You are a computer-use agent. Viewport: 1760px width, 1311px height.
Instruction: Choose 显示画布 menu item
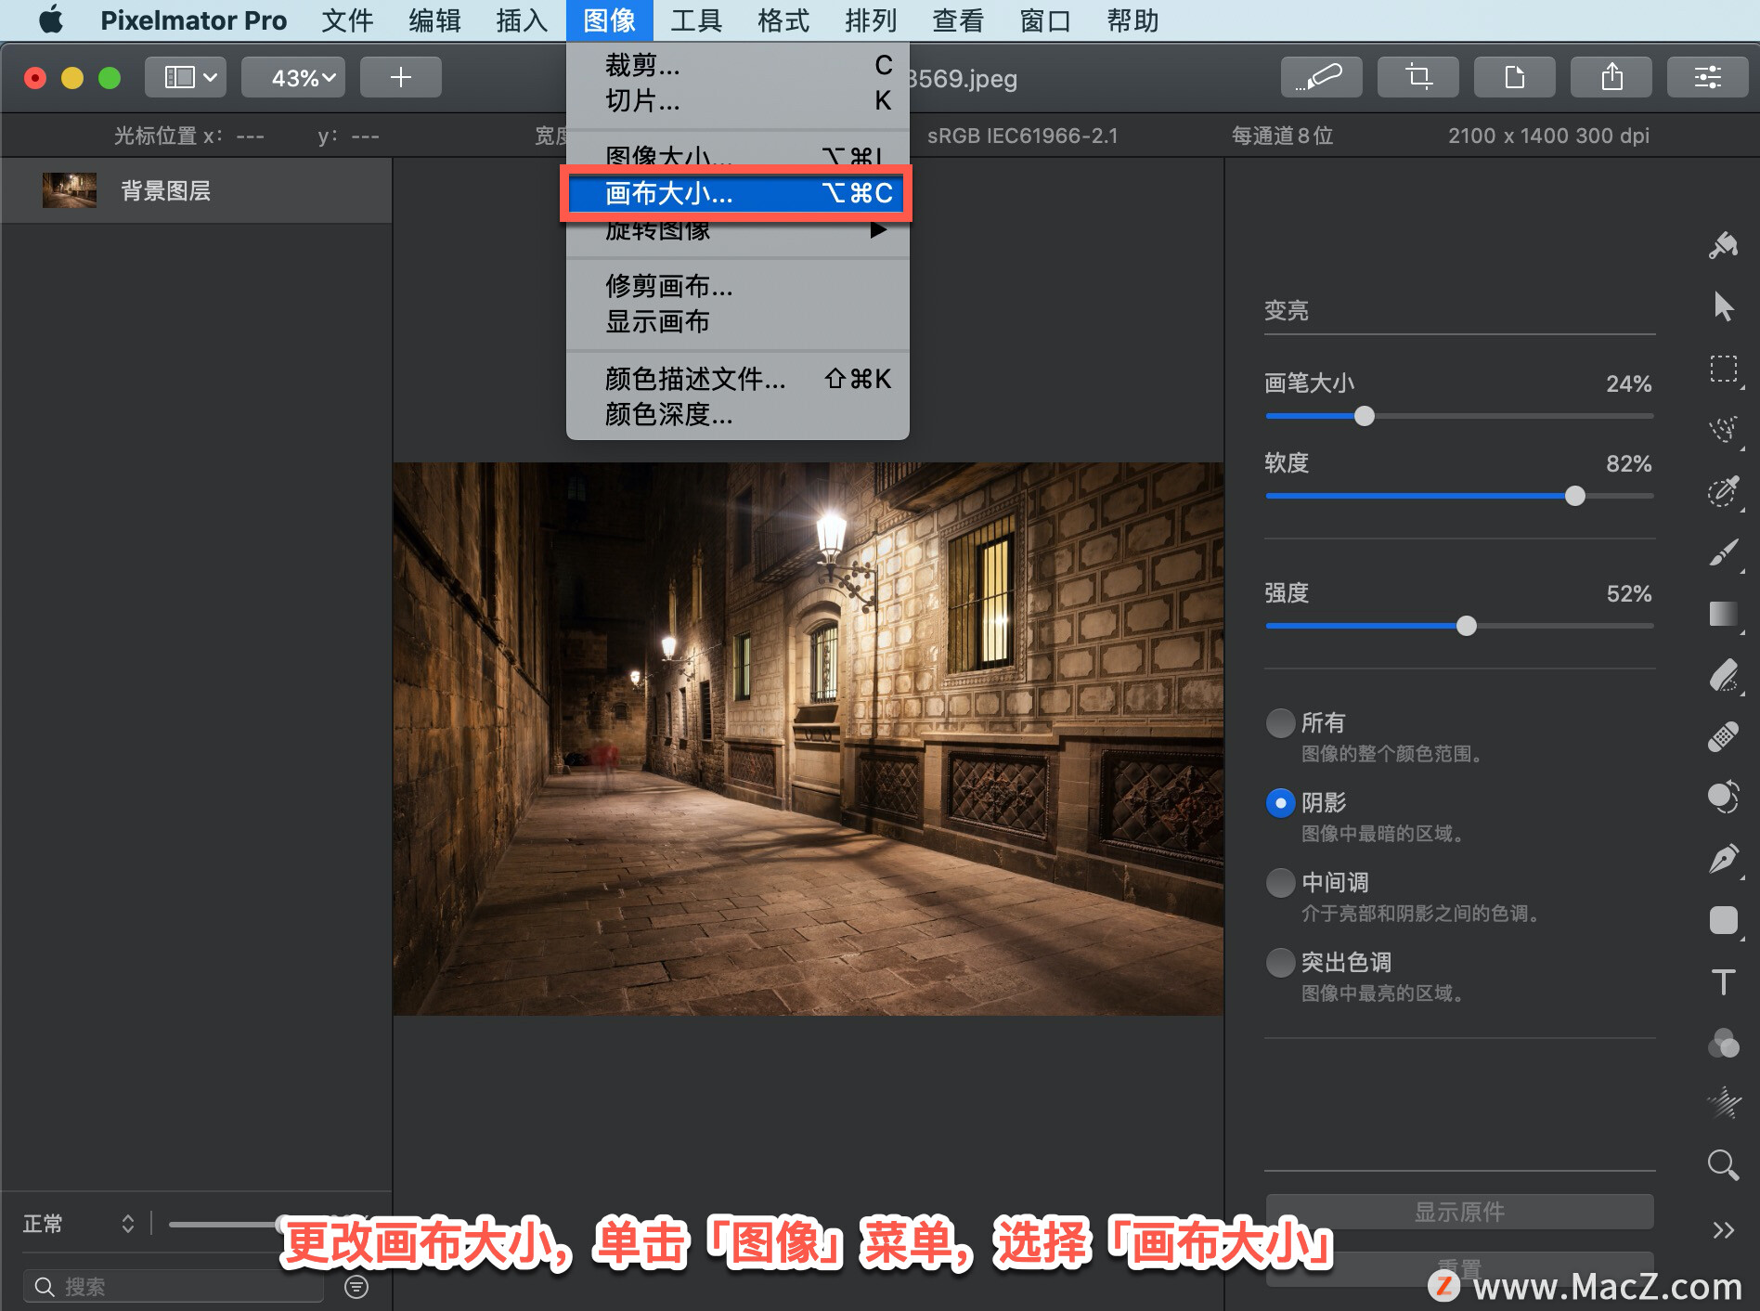737,321
